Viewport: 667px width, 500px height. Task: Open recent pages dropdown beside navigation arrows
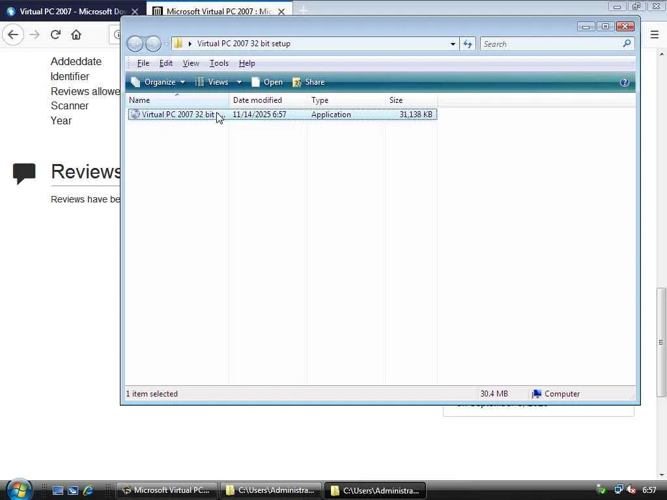[166, 44]
